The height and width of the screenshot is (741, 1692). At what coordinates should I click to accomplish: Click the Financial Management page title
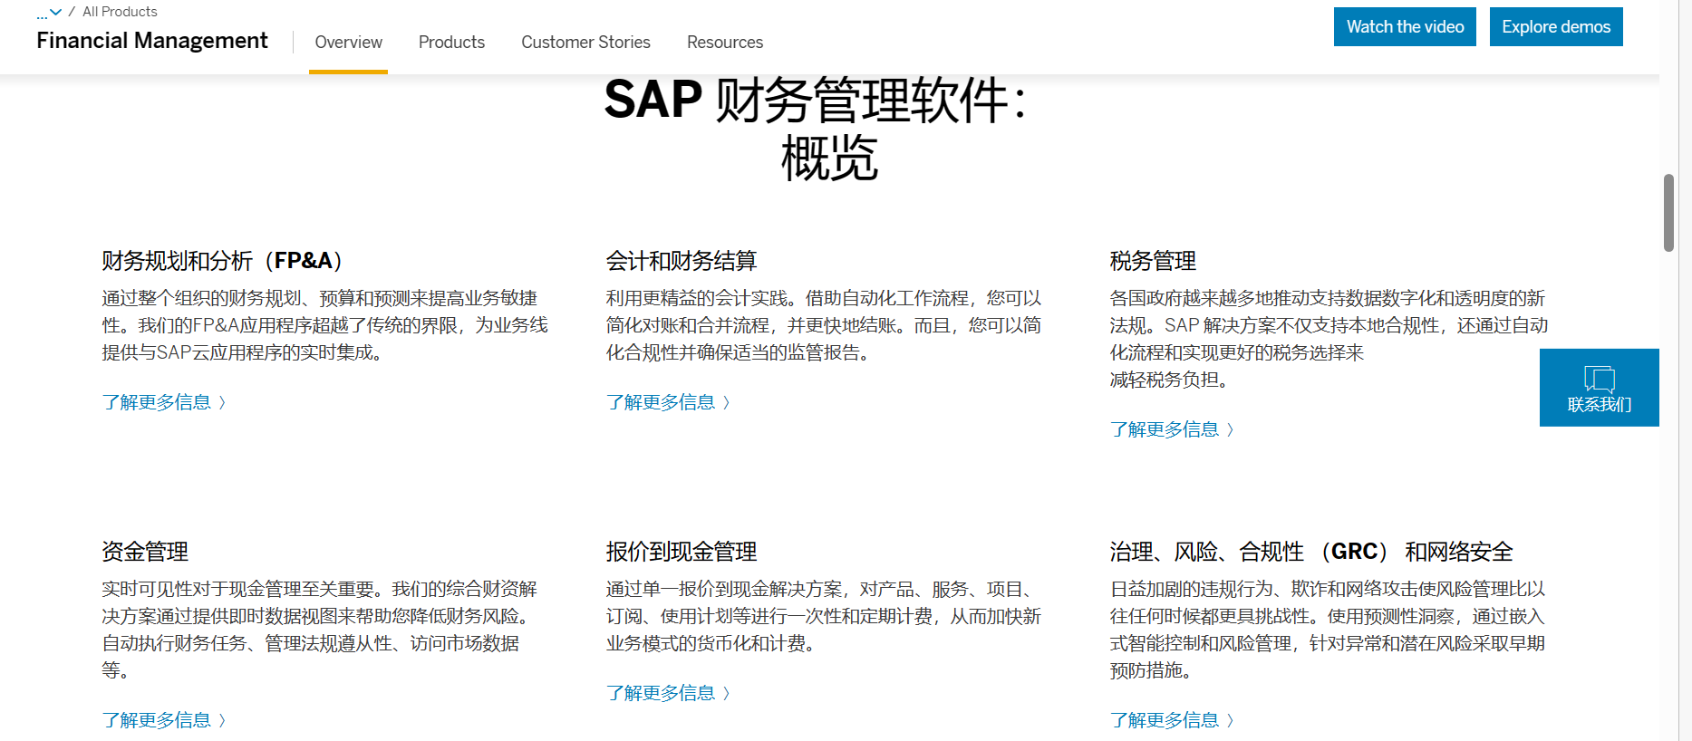tap(152, 41)
